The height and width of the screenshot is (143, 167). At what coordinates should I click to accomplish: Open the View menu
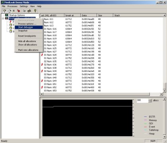tap(32, 6)
